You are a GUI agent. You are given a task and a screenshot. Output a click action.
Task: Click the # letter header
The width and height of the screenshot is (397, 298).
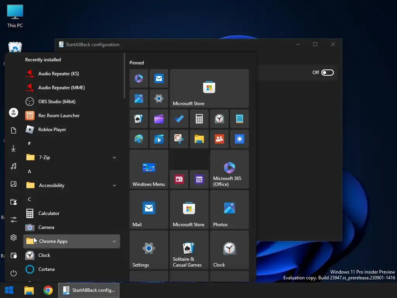(29, 144)
